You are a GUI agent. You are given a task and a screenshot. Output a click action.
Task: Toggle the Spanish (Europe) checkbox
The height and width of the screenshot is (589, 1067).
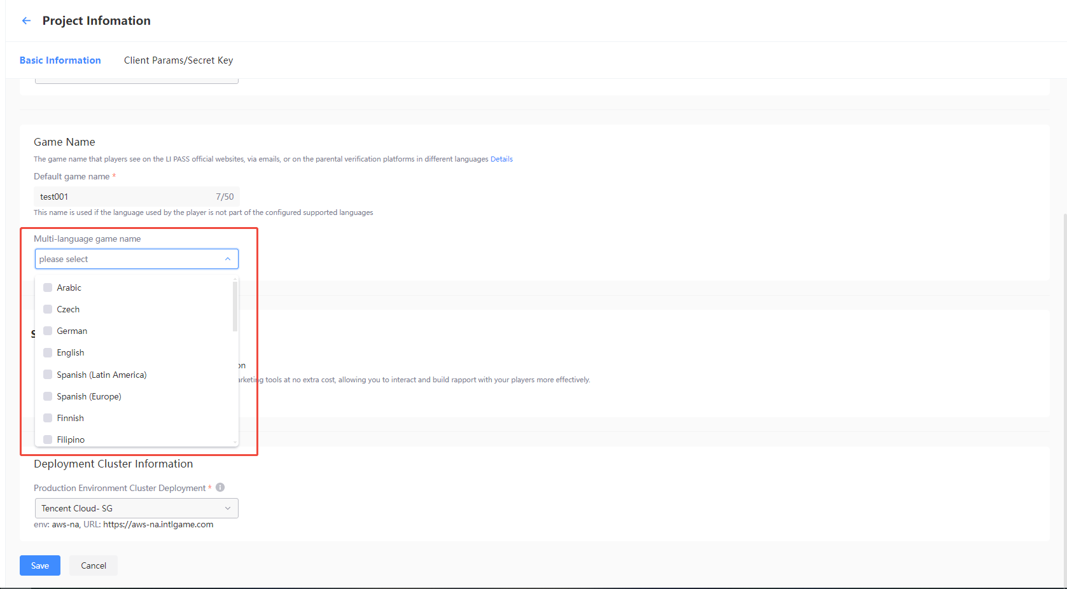(x=48, y=396)
